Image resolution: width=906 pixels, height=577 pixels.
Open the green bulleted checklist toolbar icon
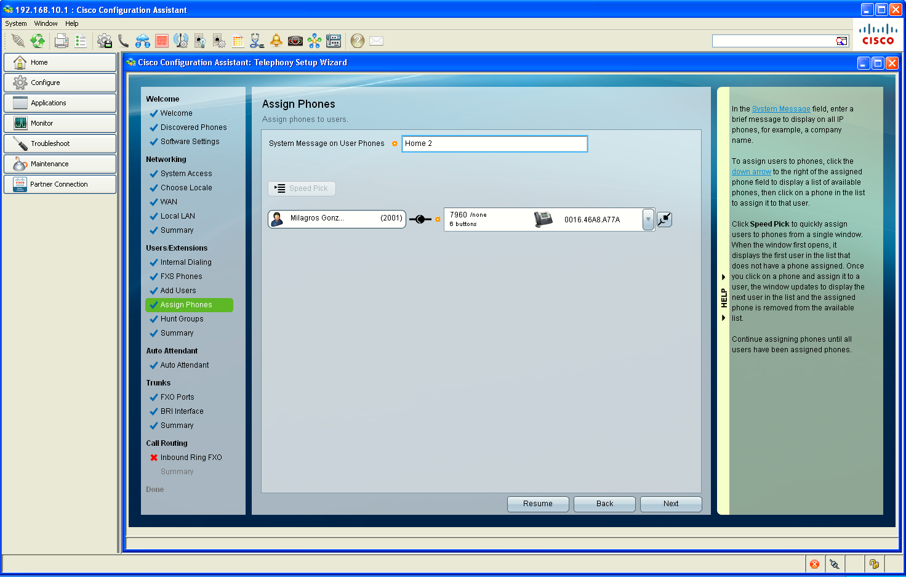coord(80,41)
